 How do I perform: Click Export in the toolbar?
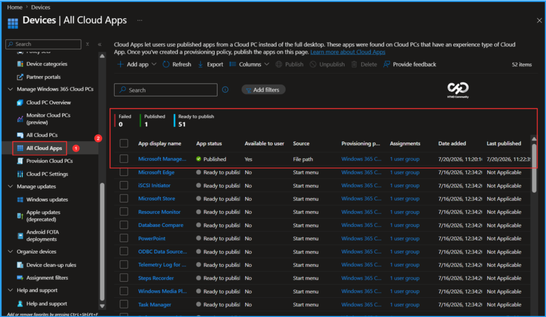[x=211, y=64]
